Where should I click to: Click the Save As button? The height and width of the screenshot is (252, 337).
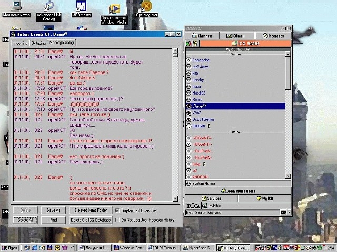[53, 211]
